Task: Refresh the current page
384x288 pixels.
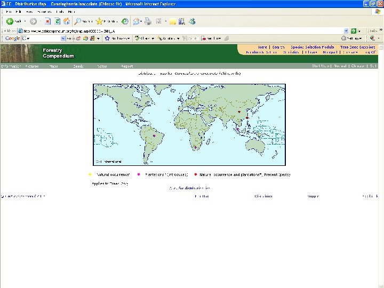Action: pyautogui.click(x=57, y=21)
